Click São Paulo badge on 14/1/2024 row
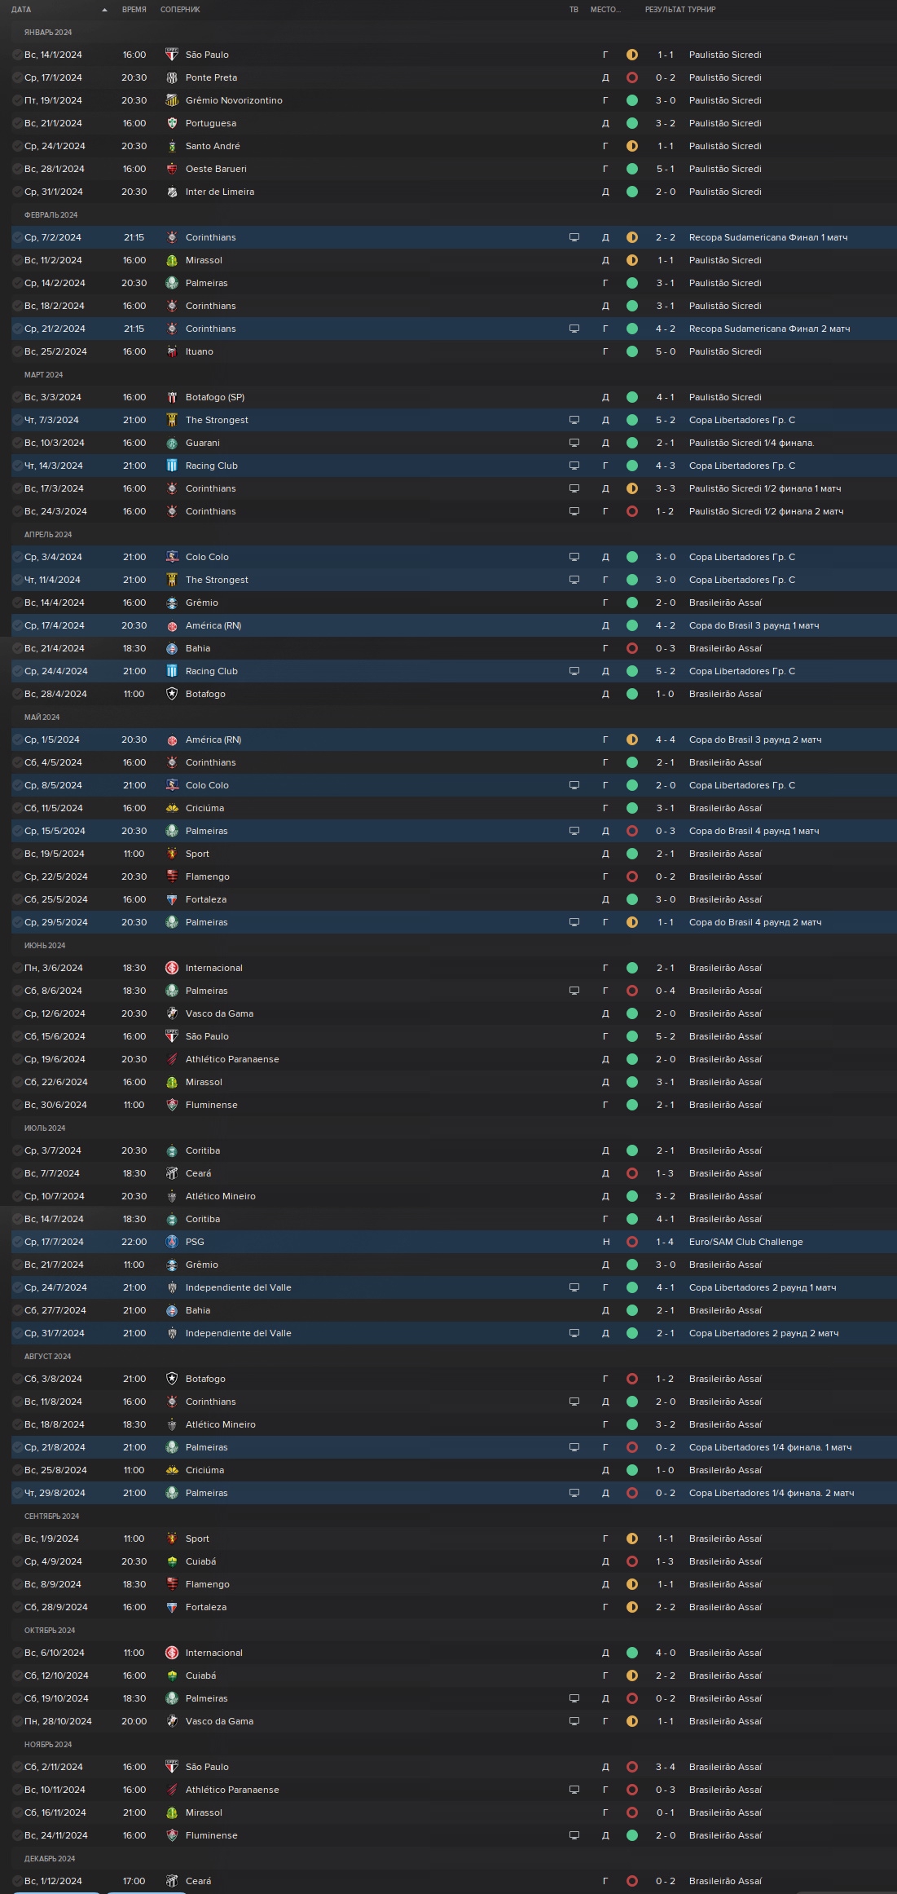The height and width of the screenshot is (1894, 897). pyautogui.click(x=172, y=55)
